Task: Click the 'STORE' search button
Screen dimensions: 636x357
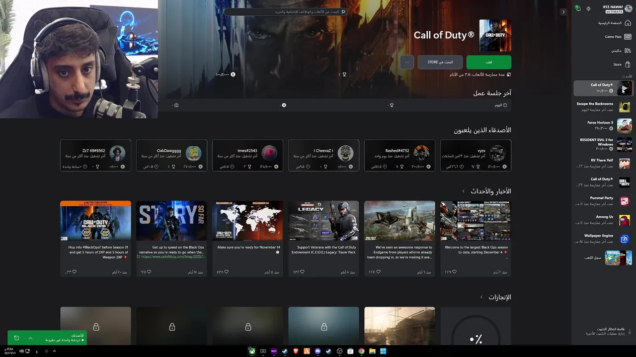Action: (440, 62)
